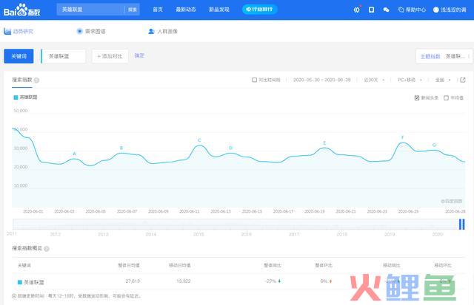
Task: Open 最新动态 menu item
Action: click(186, 10)
